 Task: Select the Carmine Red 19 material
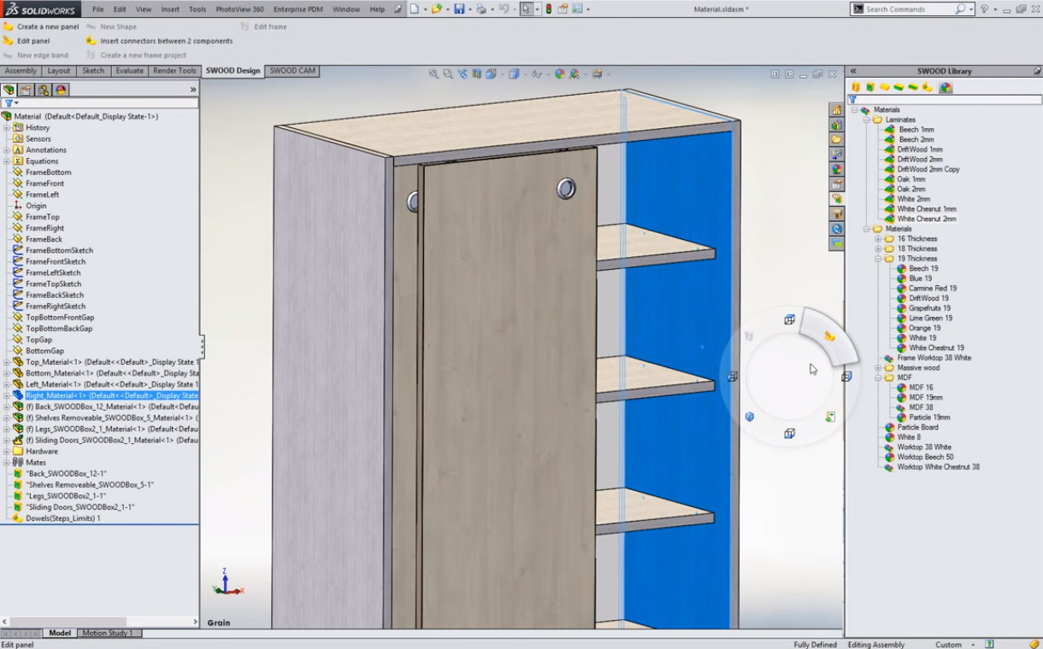click(932, 289)
